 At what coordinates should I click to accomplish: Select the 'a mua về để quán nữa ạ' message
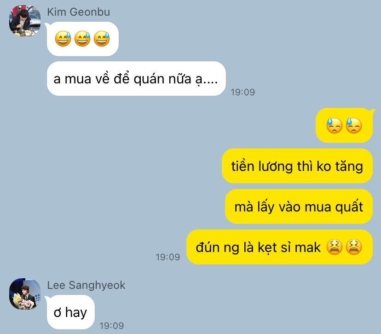coord(136,79)
